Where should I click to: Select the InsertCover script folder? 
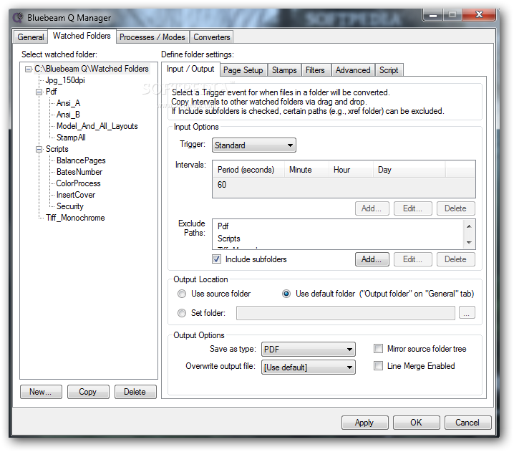click(76, 195)
